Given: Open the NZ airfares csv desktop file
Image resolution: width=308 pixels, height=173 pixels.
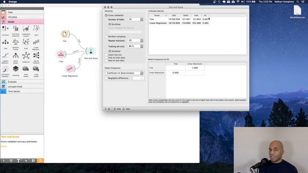Looking at the screenshot, I should (297, 12).
